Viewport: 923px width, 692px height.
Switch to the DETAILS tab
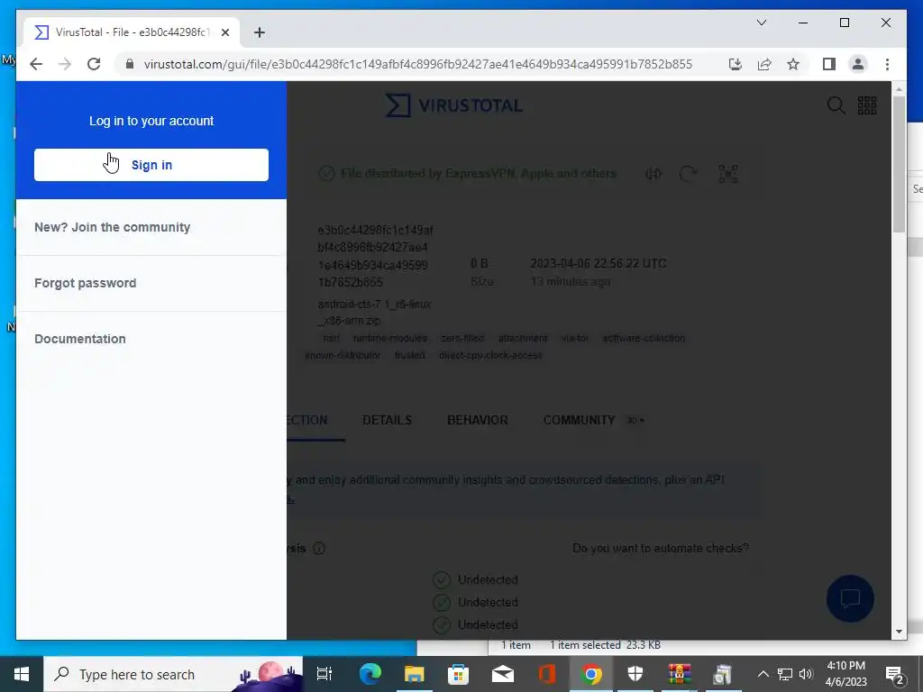click(387, 420)
